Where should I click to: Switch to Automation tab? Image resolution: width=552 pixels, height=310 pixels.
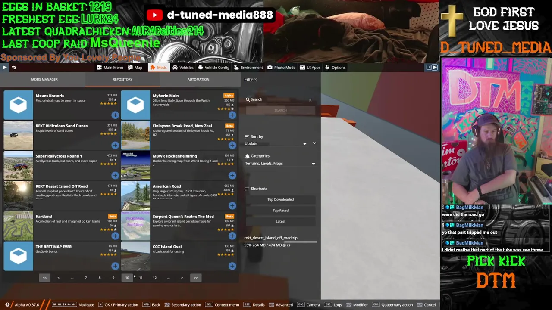pos(198,79)
